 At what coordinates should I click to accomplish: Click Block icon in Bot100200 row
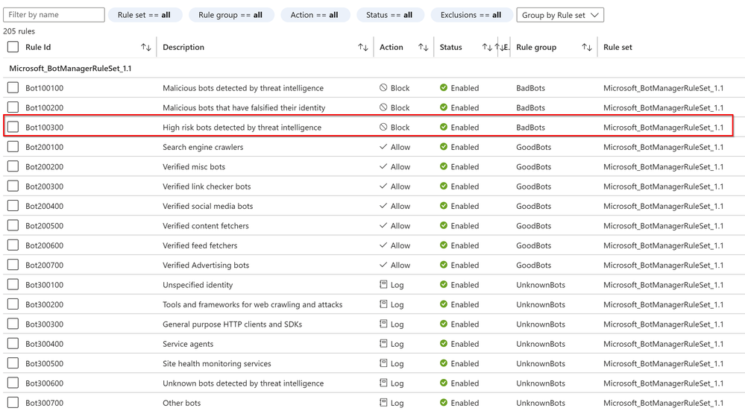[383, 107]
